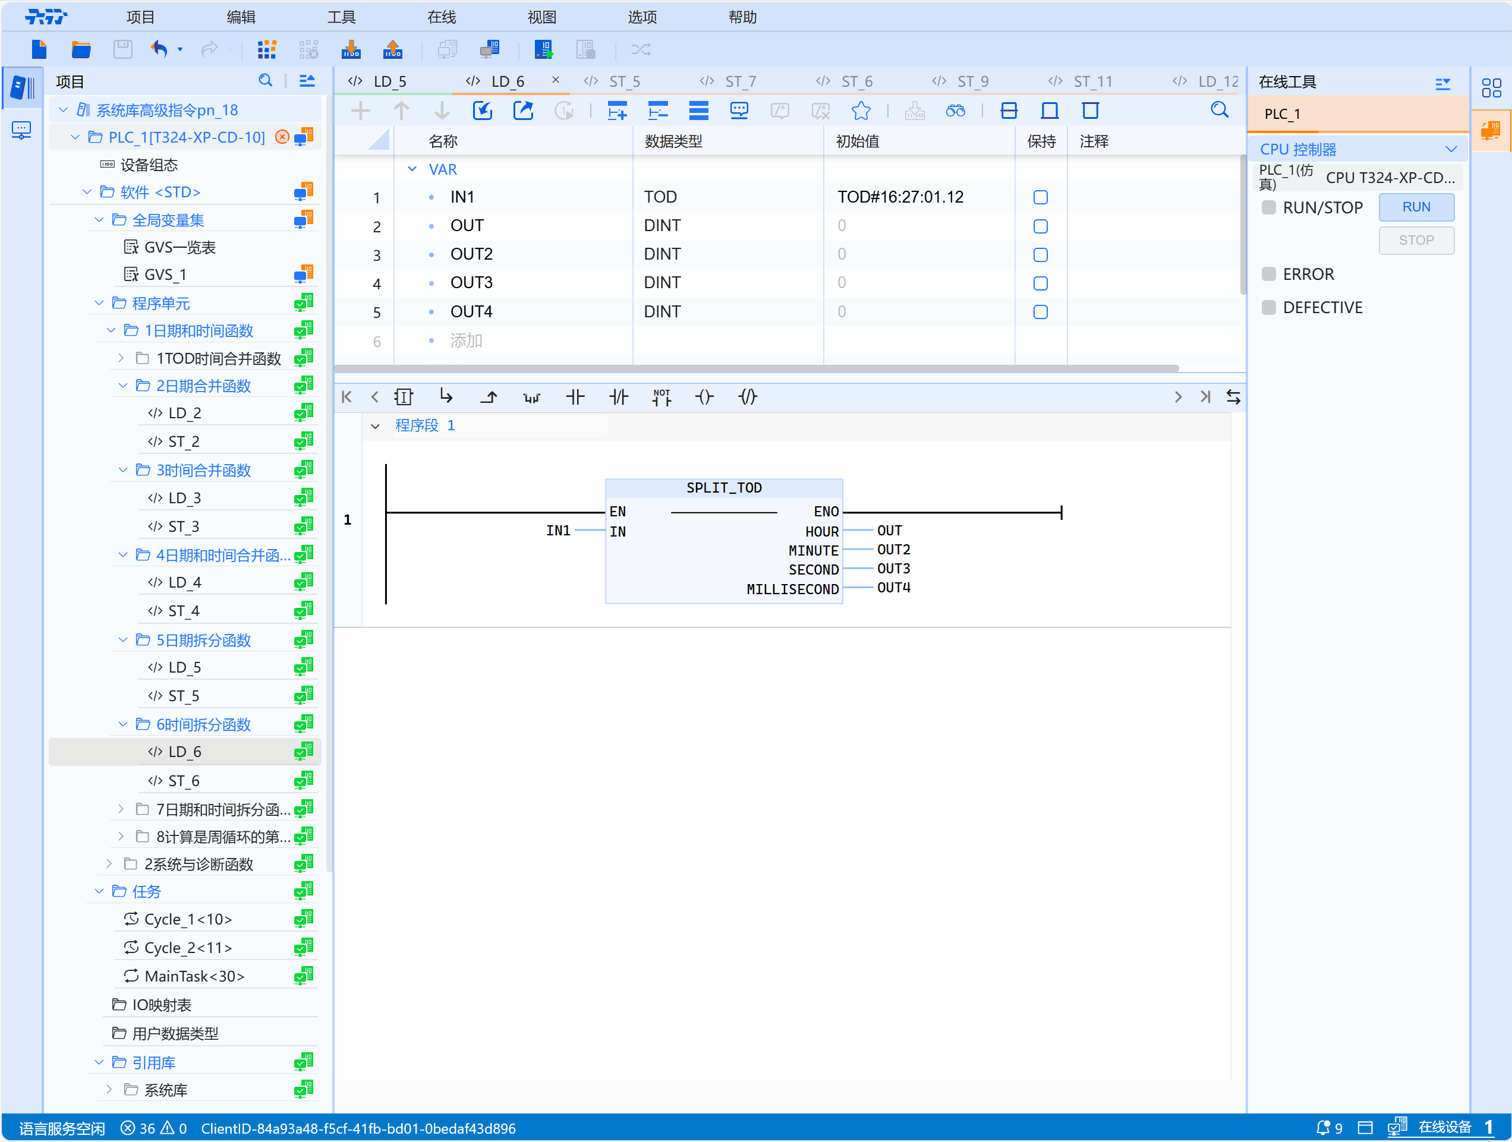The width and height of the screenshot is (1512, 1142).
Task: Click the binoculars monitor icon
Action: [955, 111]
